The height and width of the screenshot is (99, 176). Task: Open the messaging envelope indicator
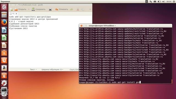(155, 1)
